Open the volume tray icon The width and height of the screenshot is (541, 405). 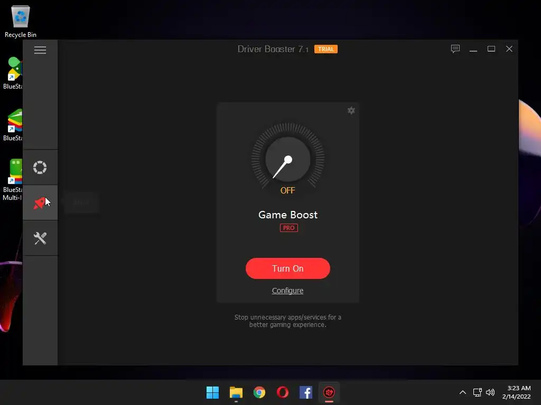pos(490,392)
